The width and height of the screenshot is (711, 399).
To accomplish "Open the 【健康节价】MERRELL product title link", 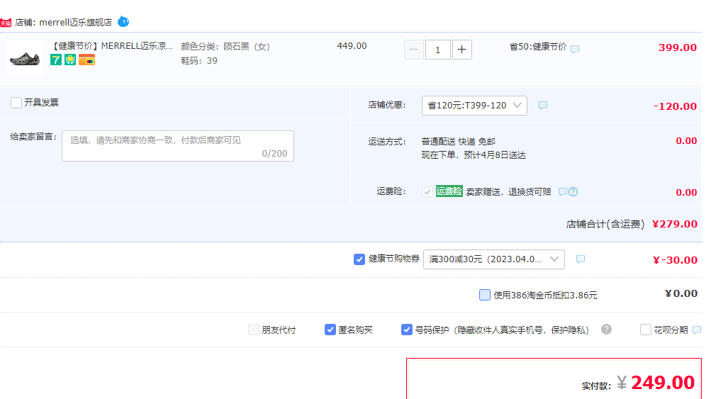I will 111,46.
